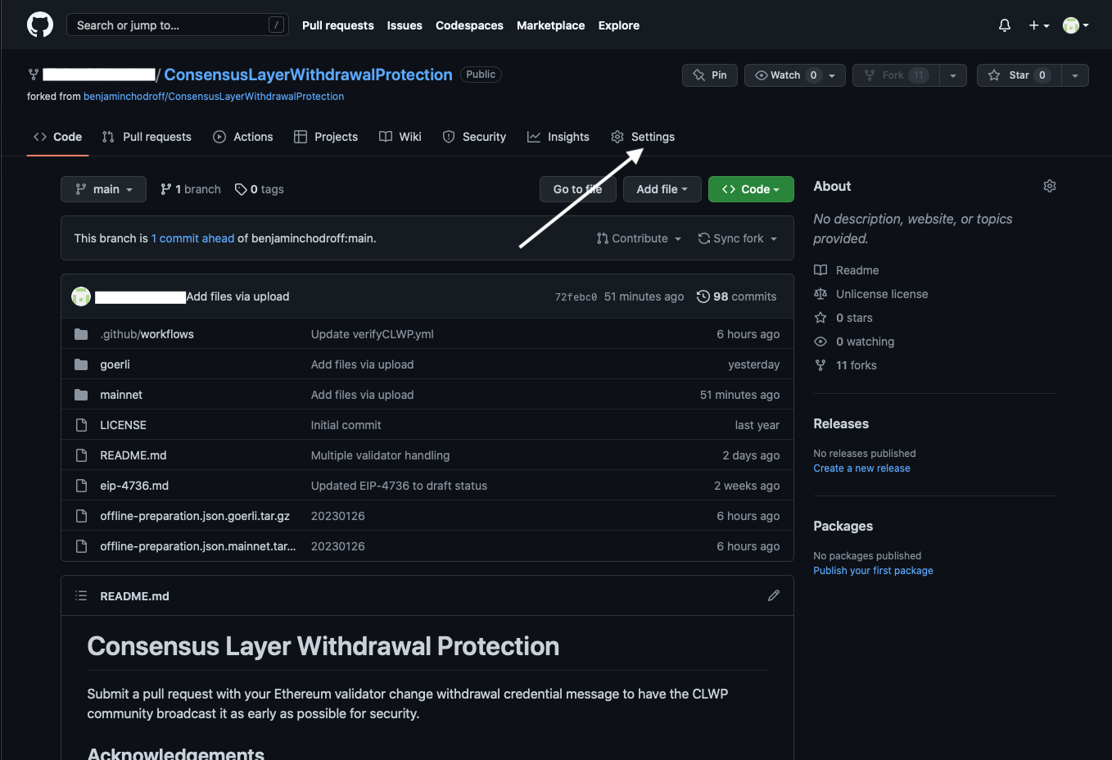Open the Multiple validator handling commit
1112x760 pixels.
pos(380,455)
